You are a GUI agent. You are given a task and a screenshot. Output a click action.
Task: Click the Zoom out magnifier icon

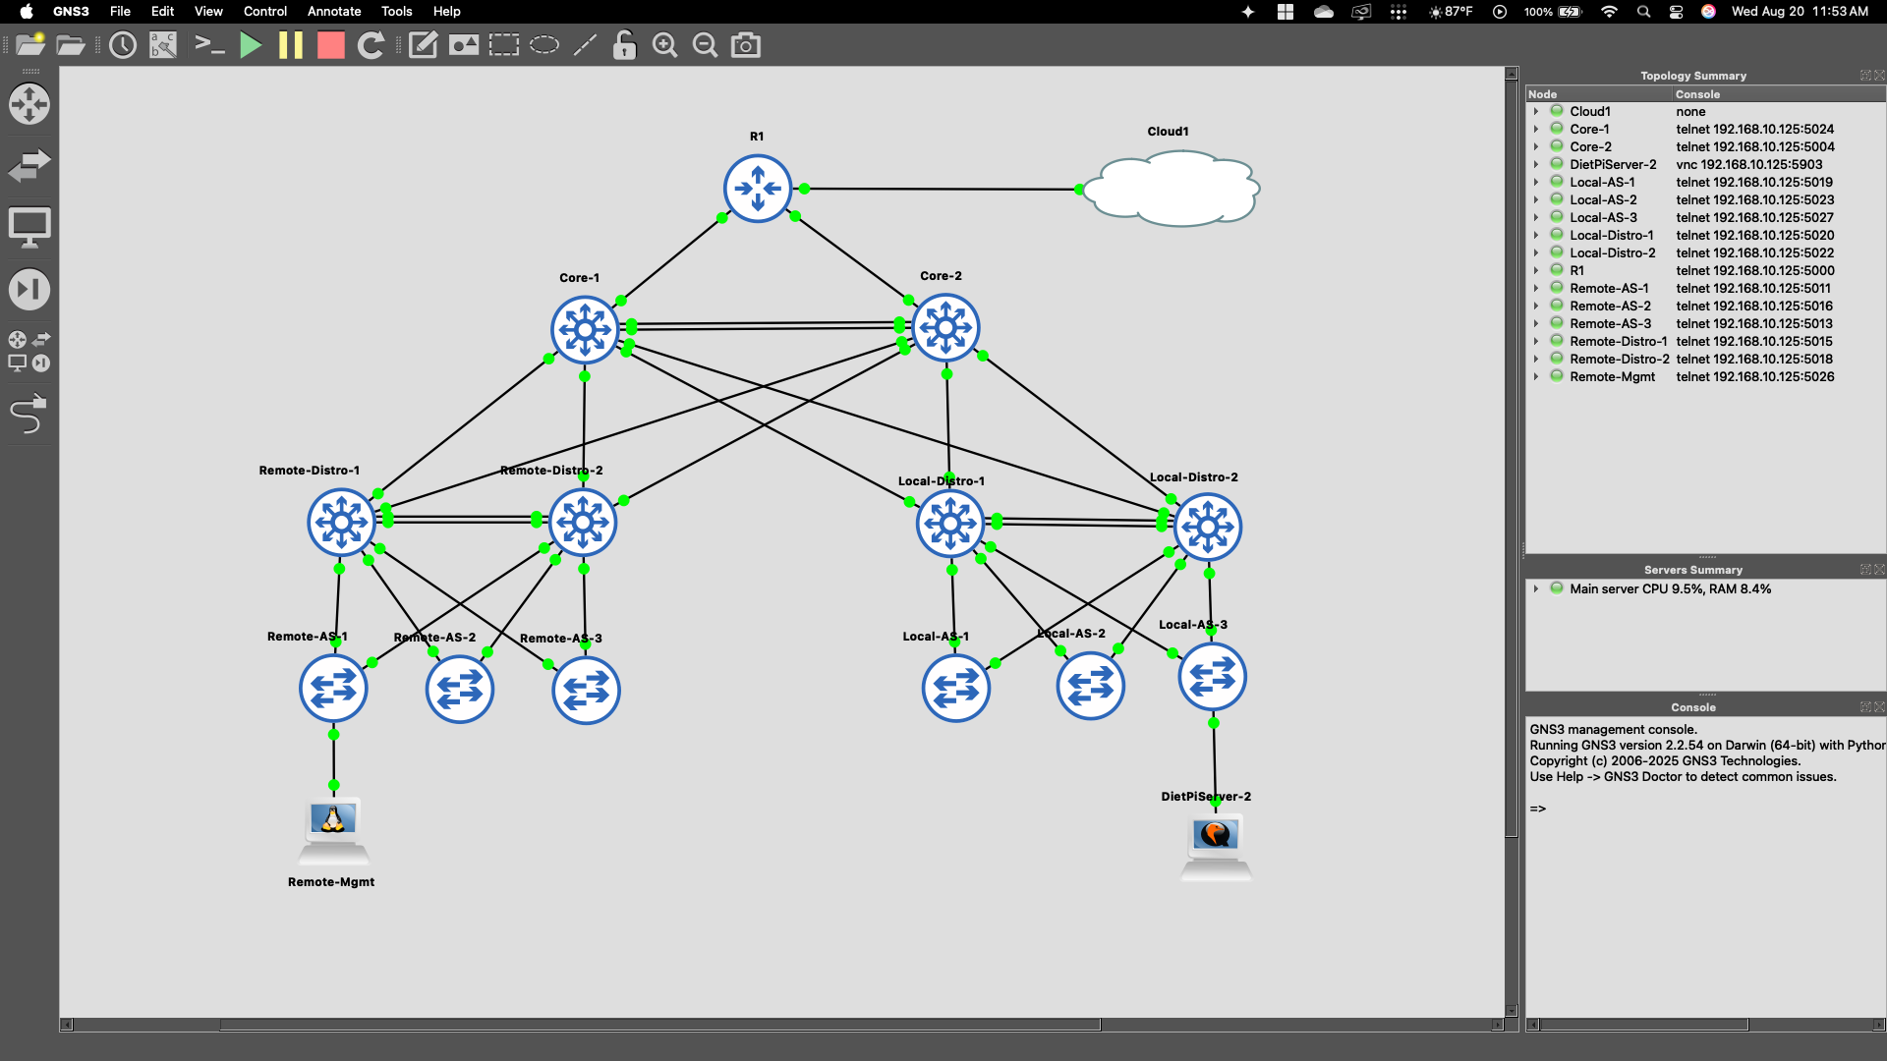706,45
